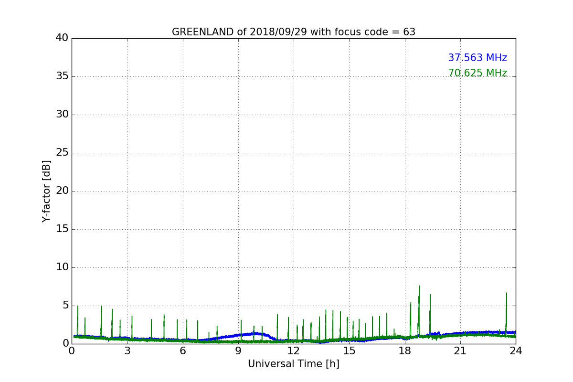This screenshot has height=382, width=573.
Task: Click the y-axis tick label 20
Action: [62, 191]
